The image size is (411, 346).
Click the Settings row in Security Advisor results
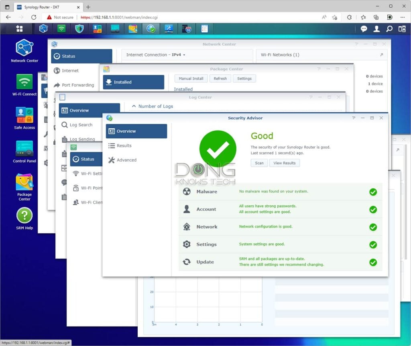click(280, 244)
